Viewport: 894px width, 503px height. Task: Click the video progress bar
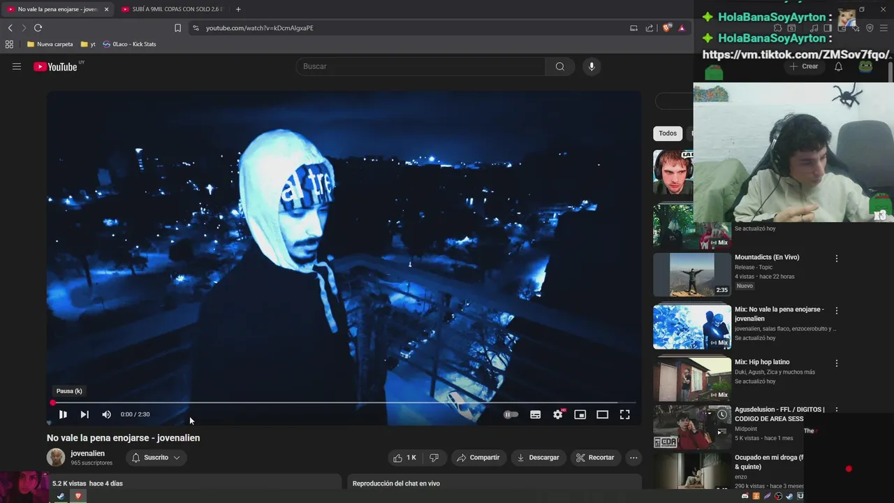pyautogui.click(x=344, y=402)
